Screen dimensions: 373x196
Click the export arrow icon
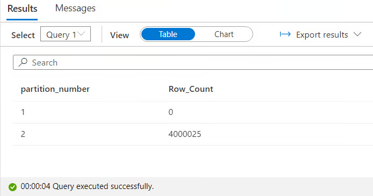tap(285, 34)
